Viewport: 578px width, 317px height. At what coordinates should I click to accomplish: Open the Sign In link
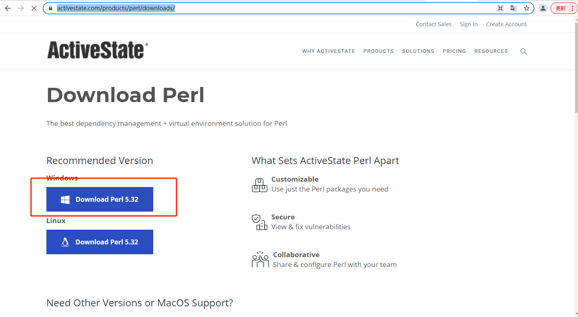click(x=469, y=24)
